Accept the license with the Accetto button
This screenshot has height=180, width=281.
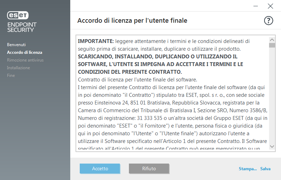coord(100,168)
